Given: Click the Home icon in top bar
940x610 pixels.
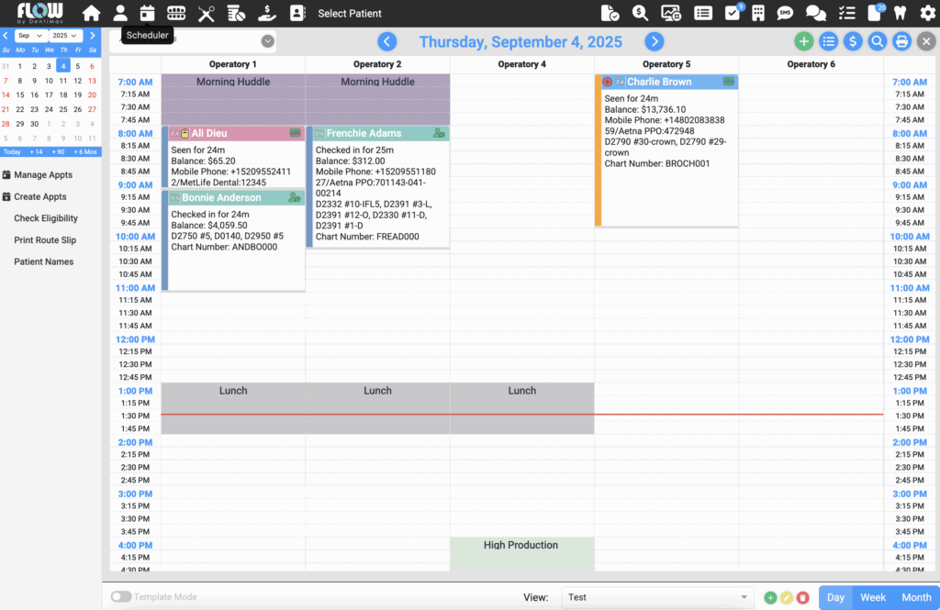Looking at the screenshot, I should click(x=91, y=13).
